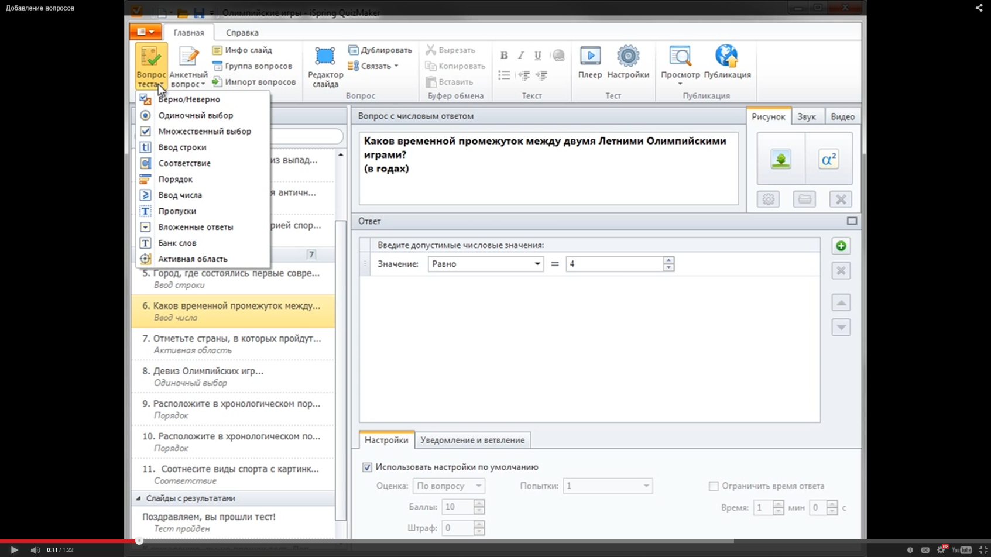Toggle italic text formatting
Screen dimensions: 991x557
tap(520, 56)
